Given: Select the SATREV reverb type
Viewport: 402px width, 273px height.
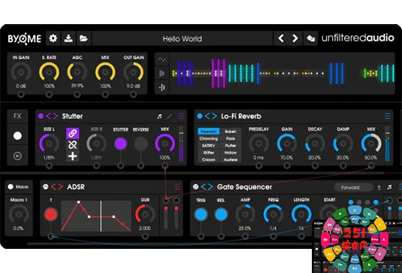Looking at the screenshot, I should 208,145.
